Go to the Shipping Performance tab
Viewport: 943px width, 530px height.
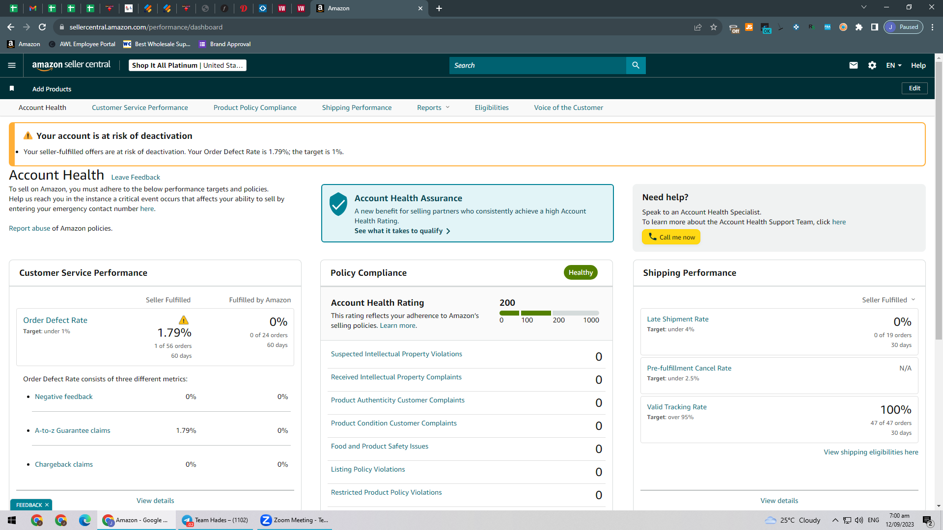[x=357, y=107]
